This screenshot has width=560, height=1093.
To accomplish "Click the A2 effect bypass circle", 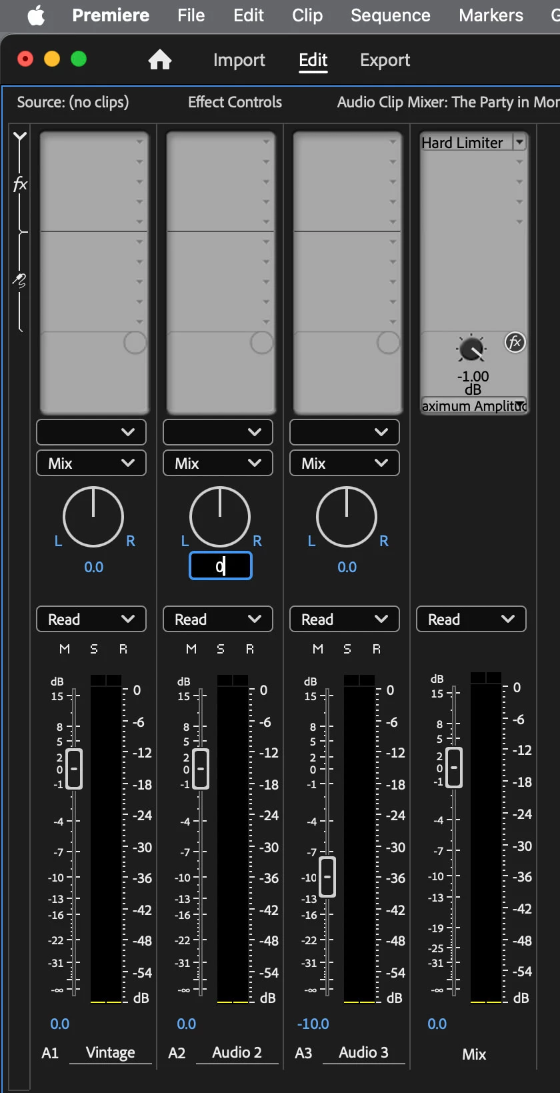I will [261, 343].
